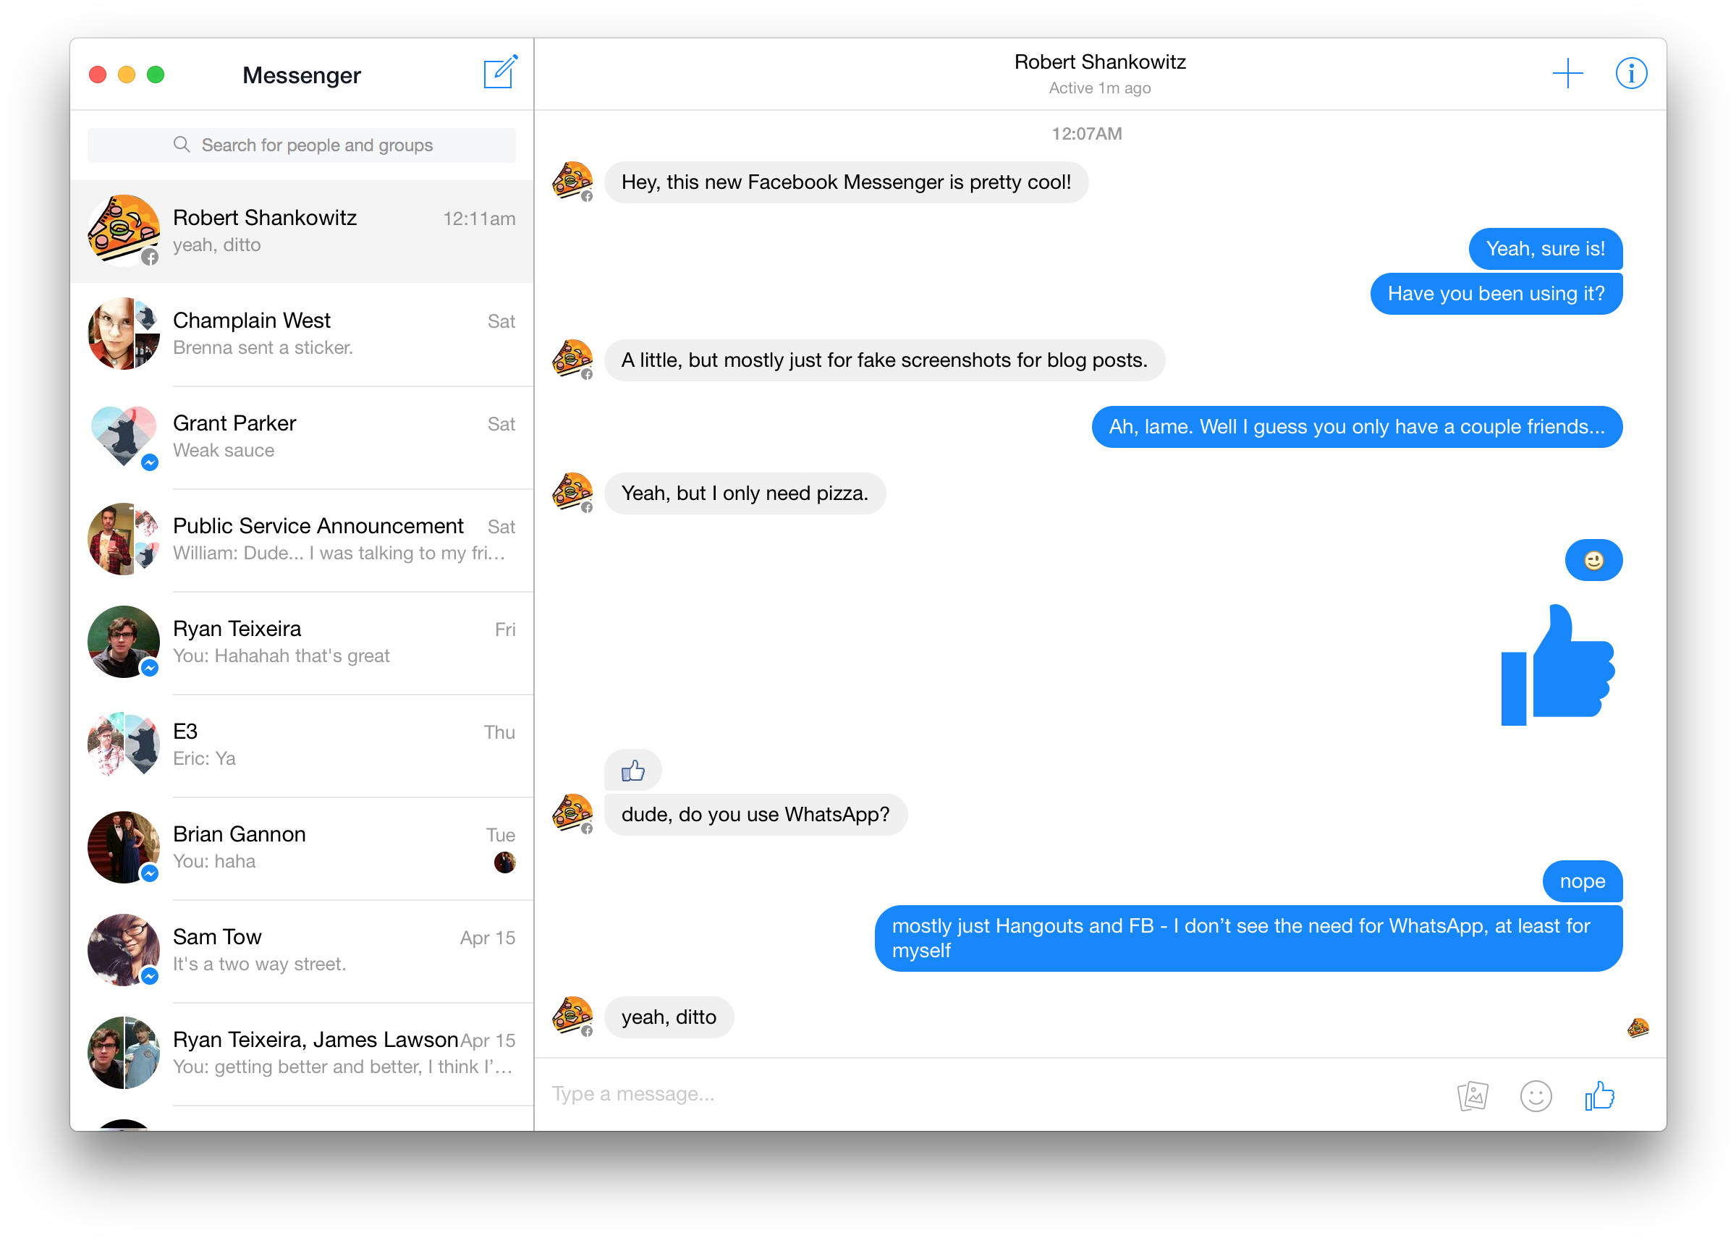The height and width of the screenshot is (1238, 1736).
Task: Select the Grant Parker chat
Action: (x=302, y=437)
